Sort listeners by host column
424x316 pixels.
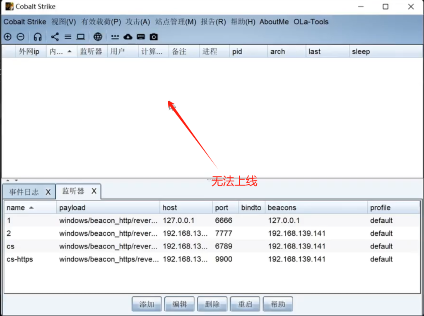(x=186, y=207)
